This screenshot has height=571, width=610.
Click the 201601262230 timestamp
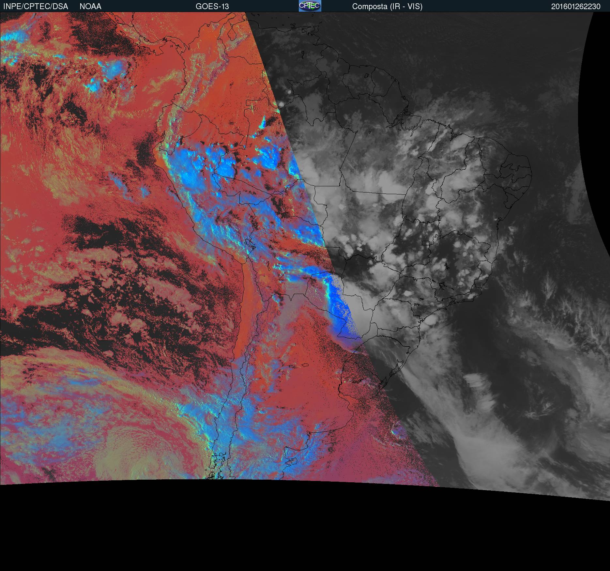point(576,7)
